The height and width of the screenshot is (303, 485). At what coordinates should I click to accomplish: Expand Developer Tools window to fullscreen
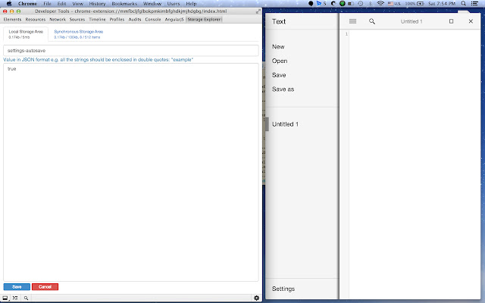(258, 11)
